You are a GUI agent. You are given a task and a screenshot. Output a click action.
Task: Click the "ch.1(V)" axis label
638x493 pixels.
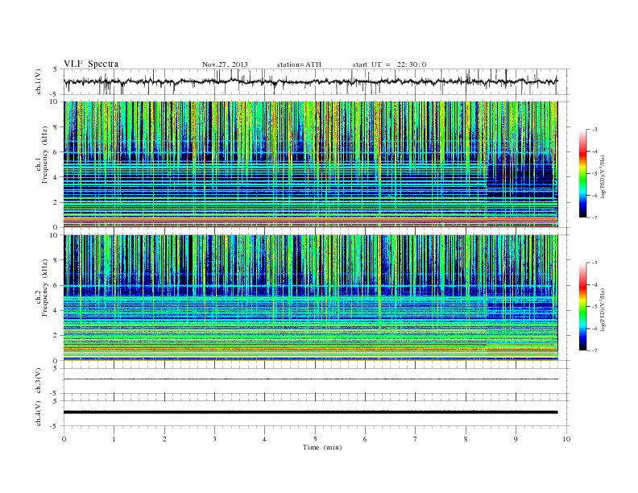tap(38, 82)
